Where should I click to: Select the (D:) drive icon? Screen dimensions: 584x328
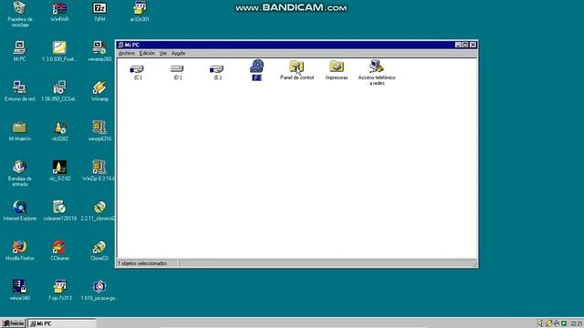tap(177, 69)
